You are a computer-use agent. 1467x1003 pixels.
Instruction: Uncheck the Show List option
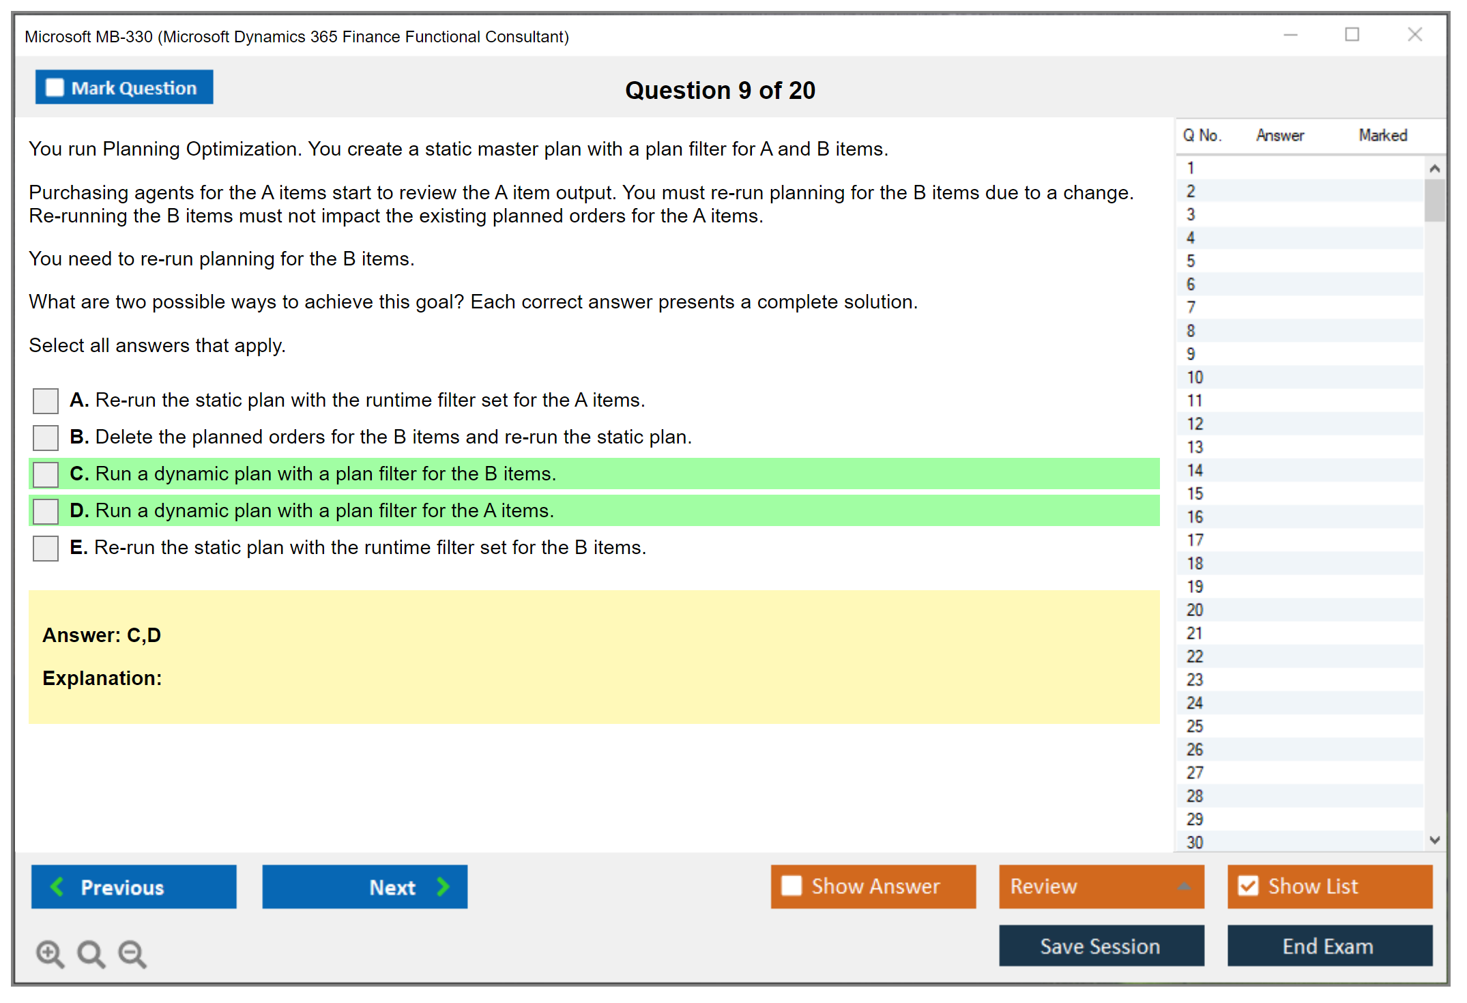click(1248, 886)
